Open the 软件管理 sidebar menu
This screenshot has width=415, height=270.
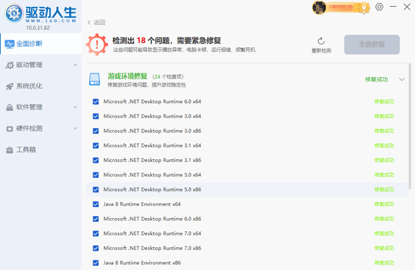(x=41, y=107)
